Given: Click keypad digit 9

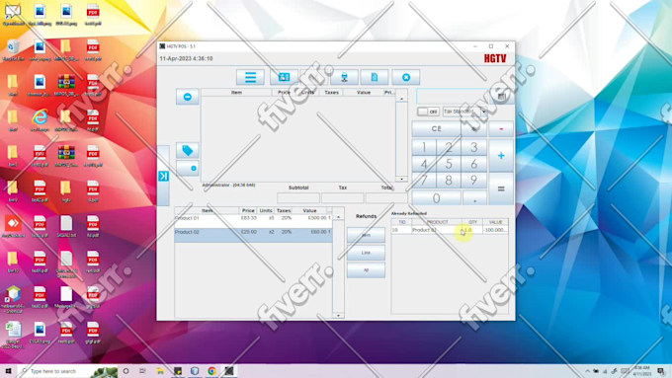Looking at the screenshot, I should 474,181.
